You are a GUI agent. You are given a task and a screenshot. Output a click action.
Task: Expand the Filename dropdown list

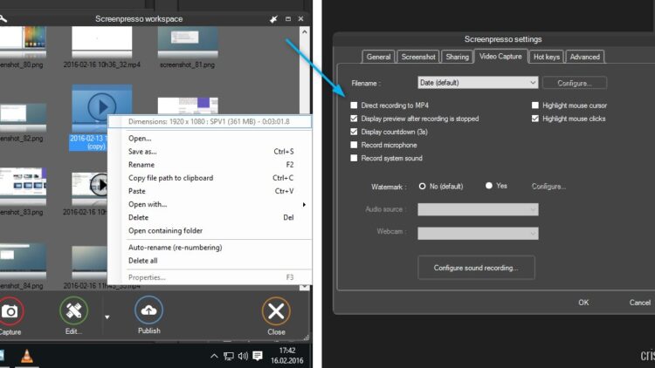point(533,83)
